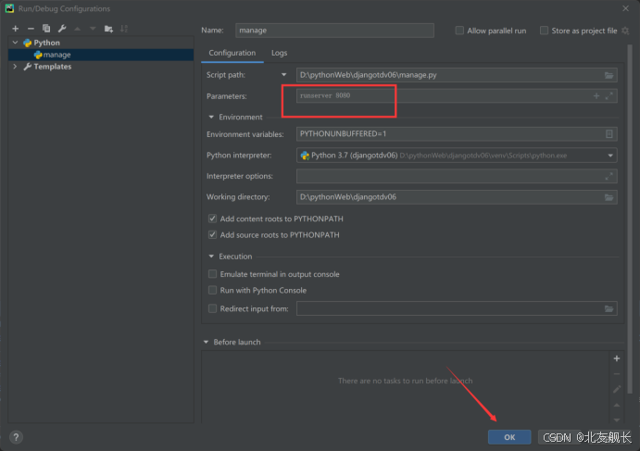
Task: Confirm with the OK button
Action: 509,437
